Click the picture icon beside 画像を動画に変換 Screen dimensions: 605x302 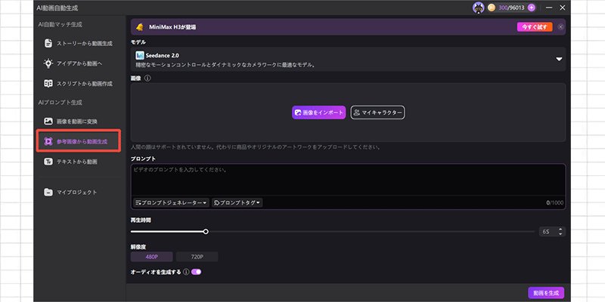coord(48,122)
